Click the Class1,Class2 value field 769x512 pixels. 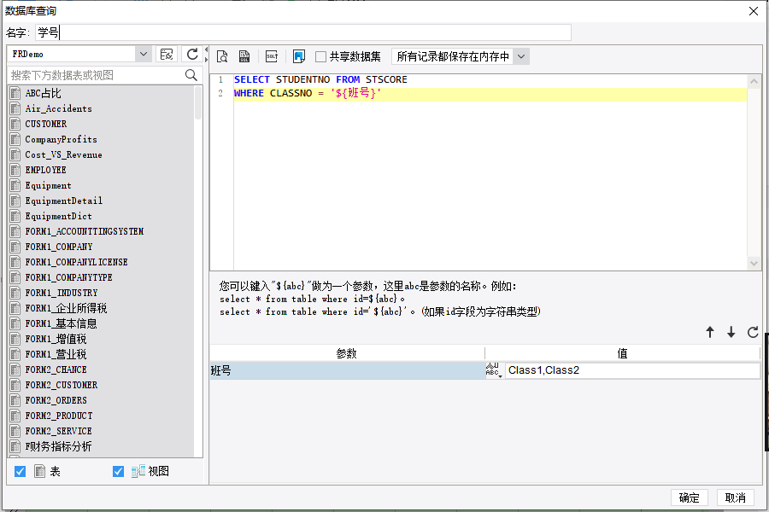point(632,370)
